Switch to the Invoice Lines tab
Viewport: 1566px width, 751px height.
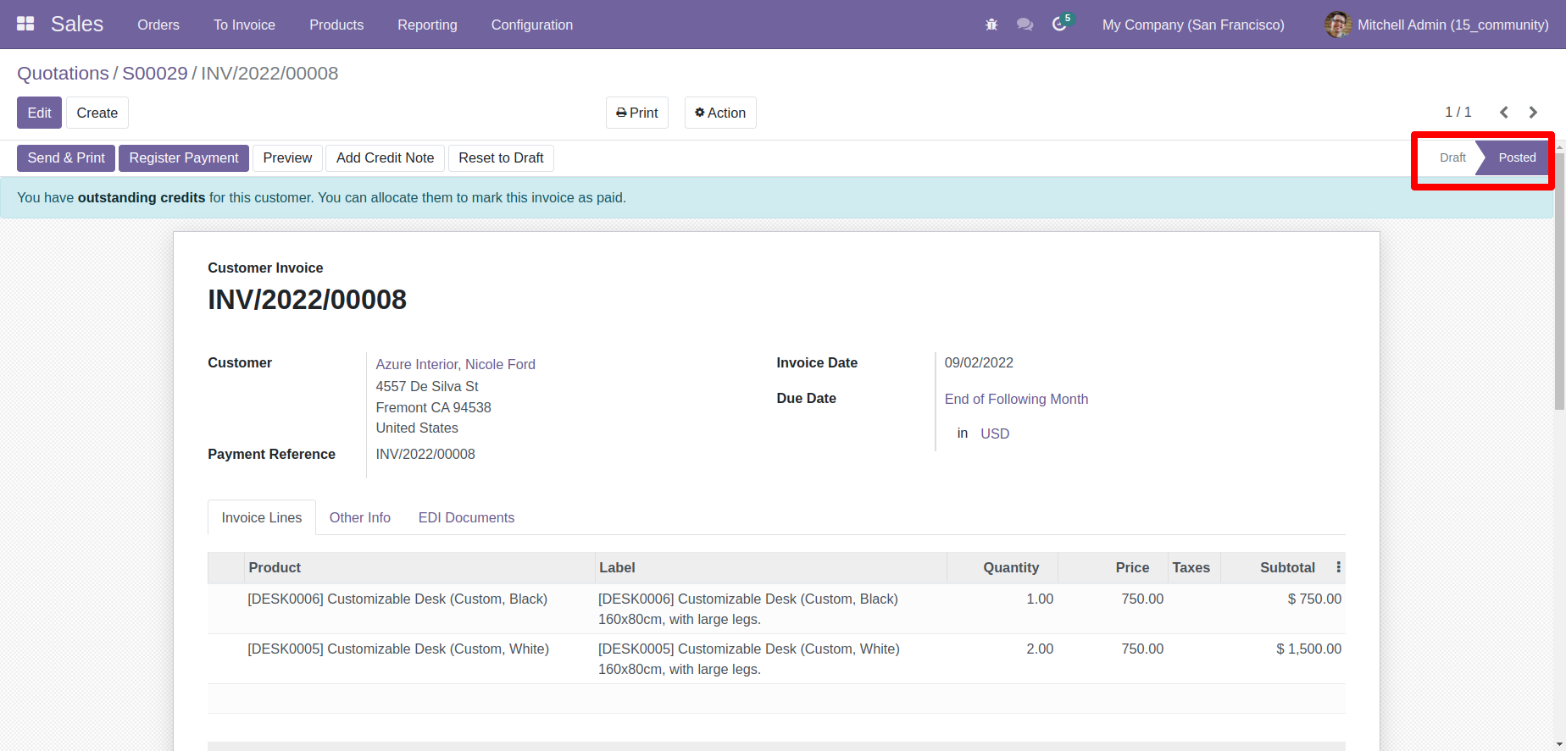262,517
